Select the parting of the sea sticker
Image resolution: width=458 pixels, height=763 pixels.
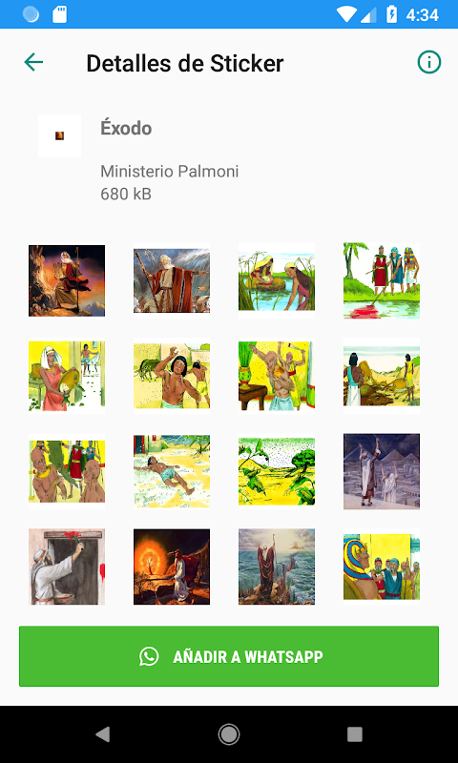[x=277, y=567]
